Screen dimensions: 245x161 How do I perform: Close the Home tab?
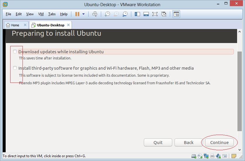point(25,25)
